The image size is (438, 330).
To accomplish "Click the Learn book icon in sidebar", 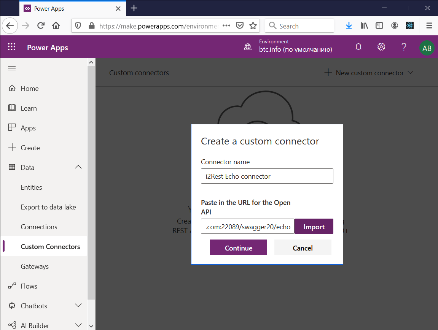I will tap(12, 108).
